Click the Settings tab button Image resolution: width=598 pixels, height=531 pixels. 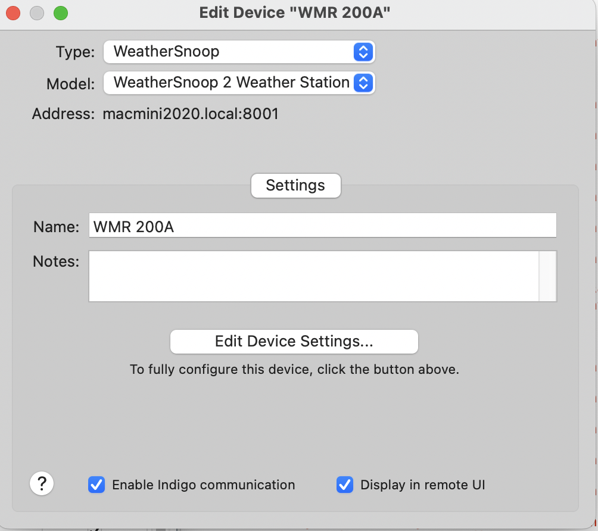coord(295,186)
